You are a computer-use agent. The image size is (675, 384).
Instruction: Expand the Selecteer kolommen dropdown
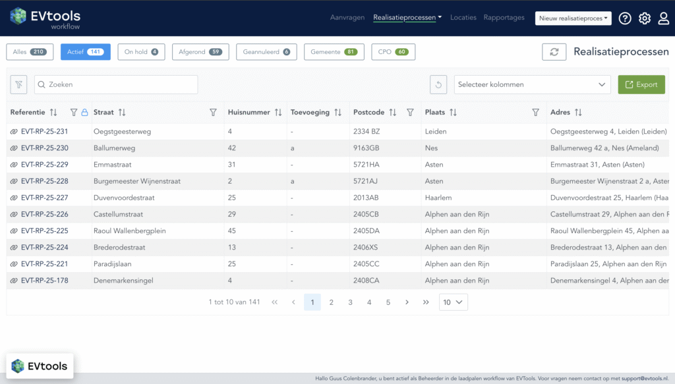pyautogui.click(x=532, y=84)
